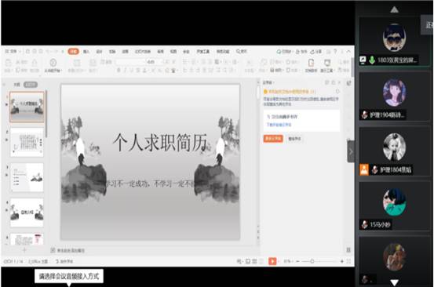Toggle bold formatting in ribbon
The width and height of the screenshot is (434, 287).
(119, 71)
